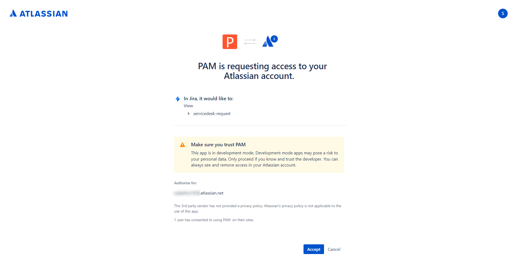Click the servicedesk-request scope label
Viewport: 518px width, 271px height.
point(212,114)
